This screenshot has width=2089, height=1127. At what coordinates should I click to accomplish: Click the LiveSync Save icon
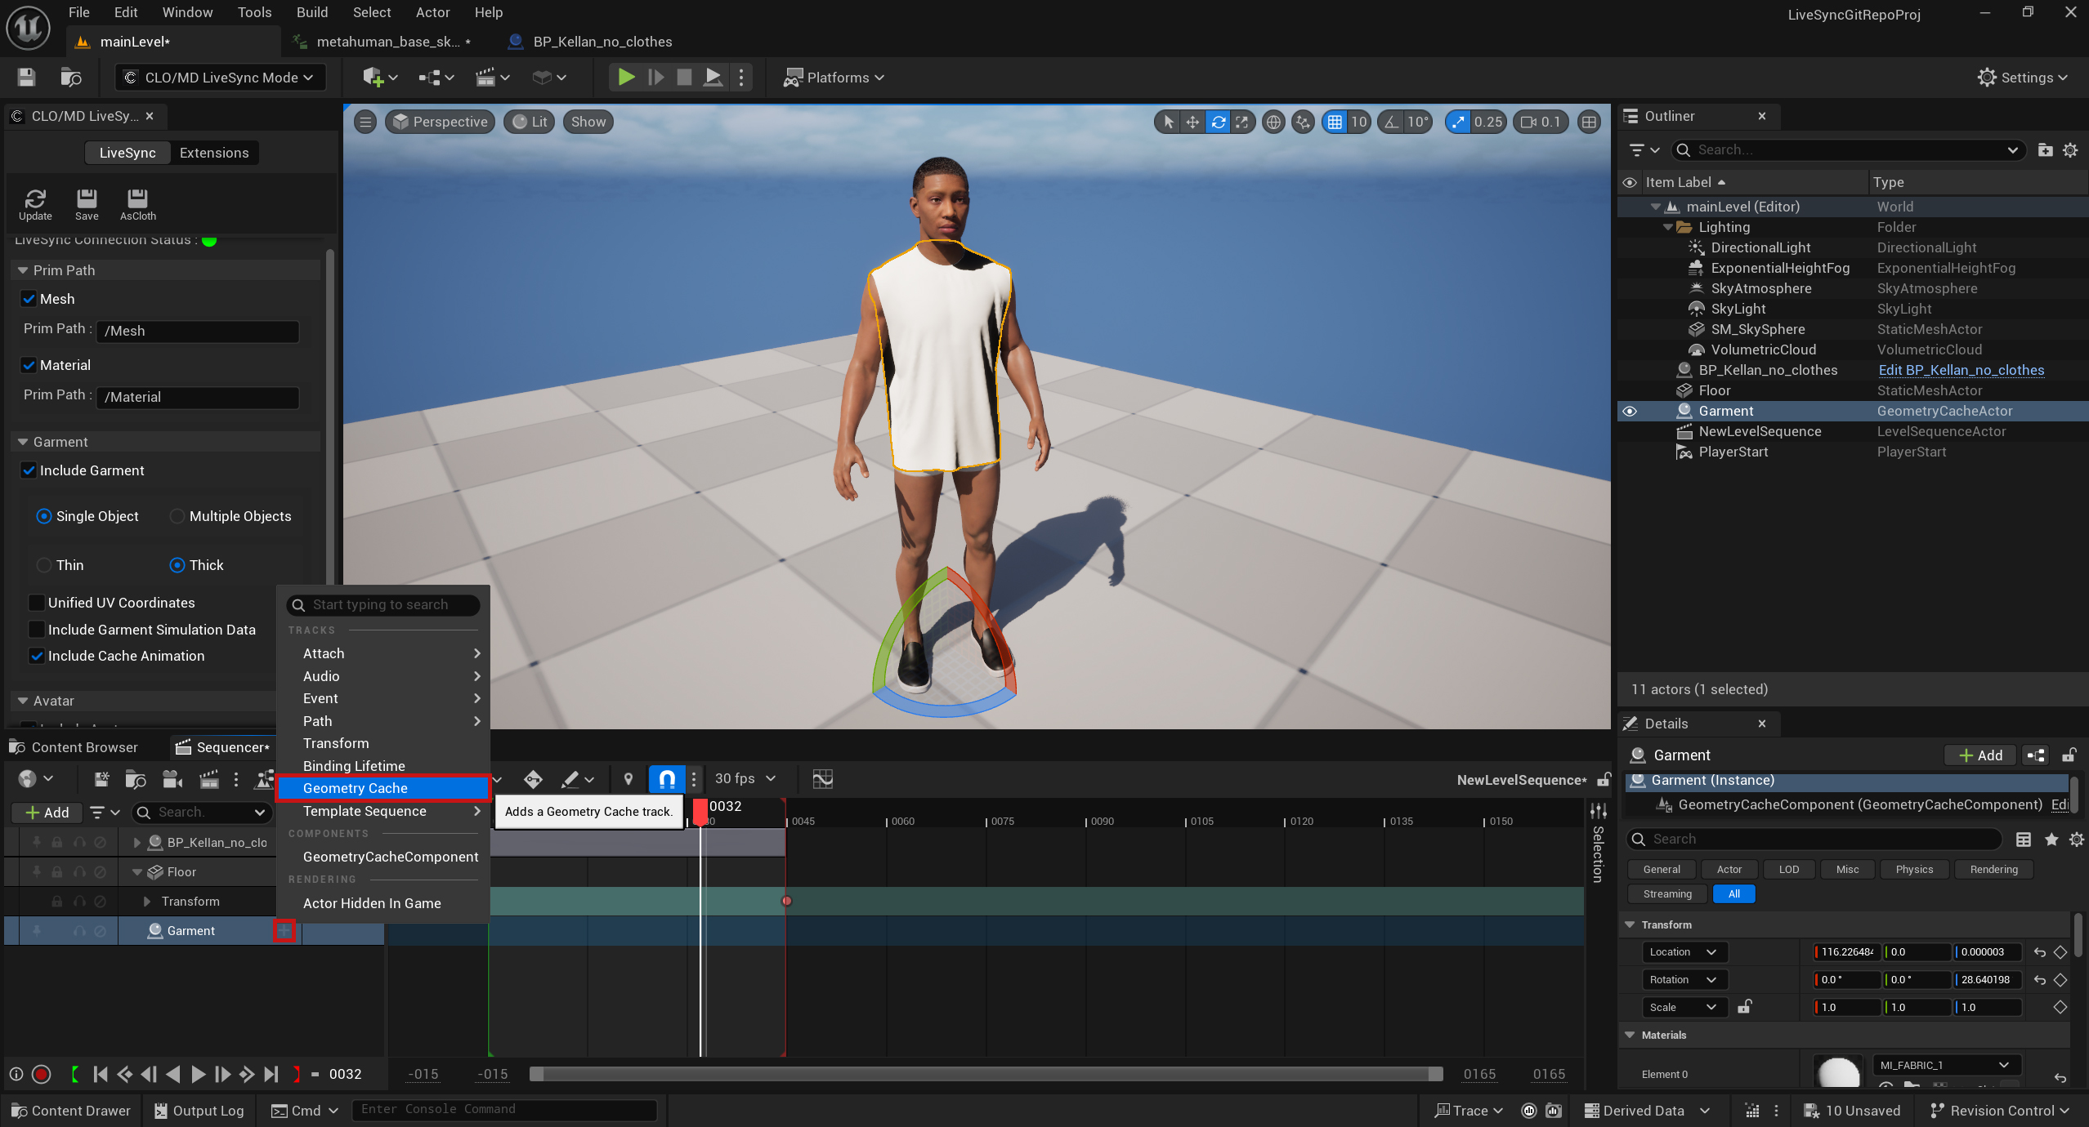point(87,205)
